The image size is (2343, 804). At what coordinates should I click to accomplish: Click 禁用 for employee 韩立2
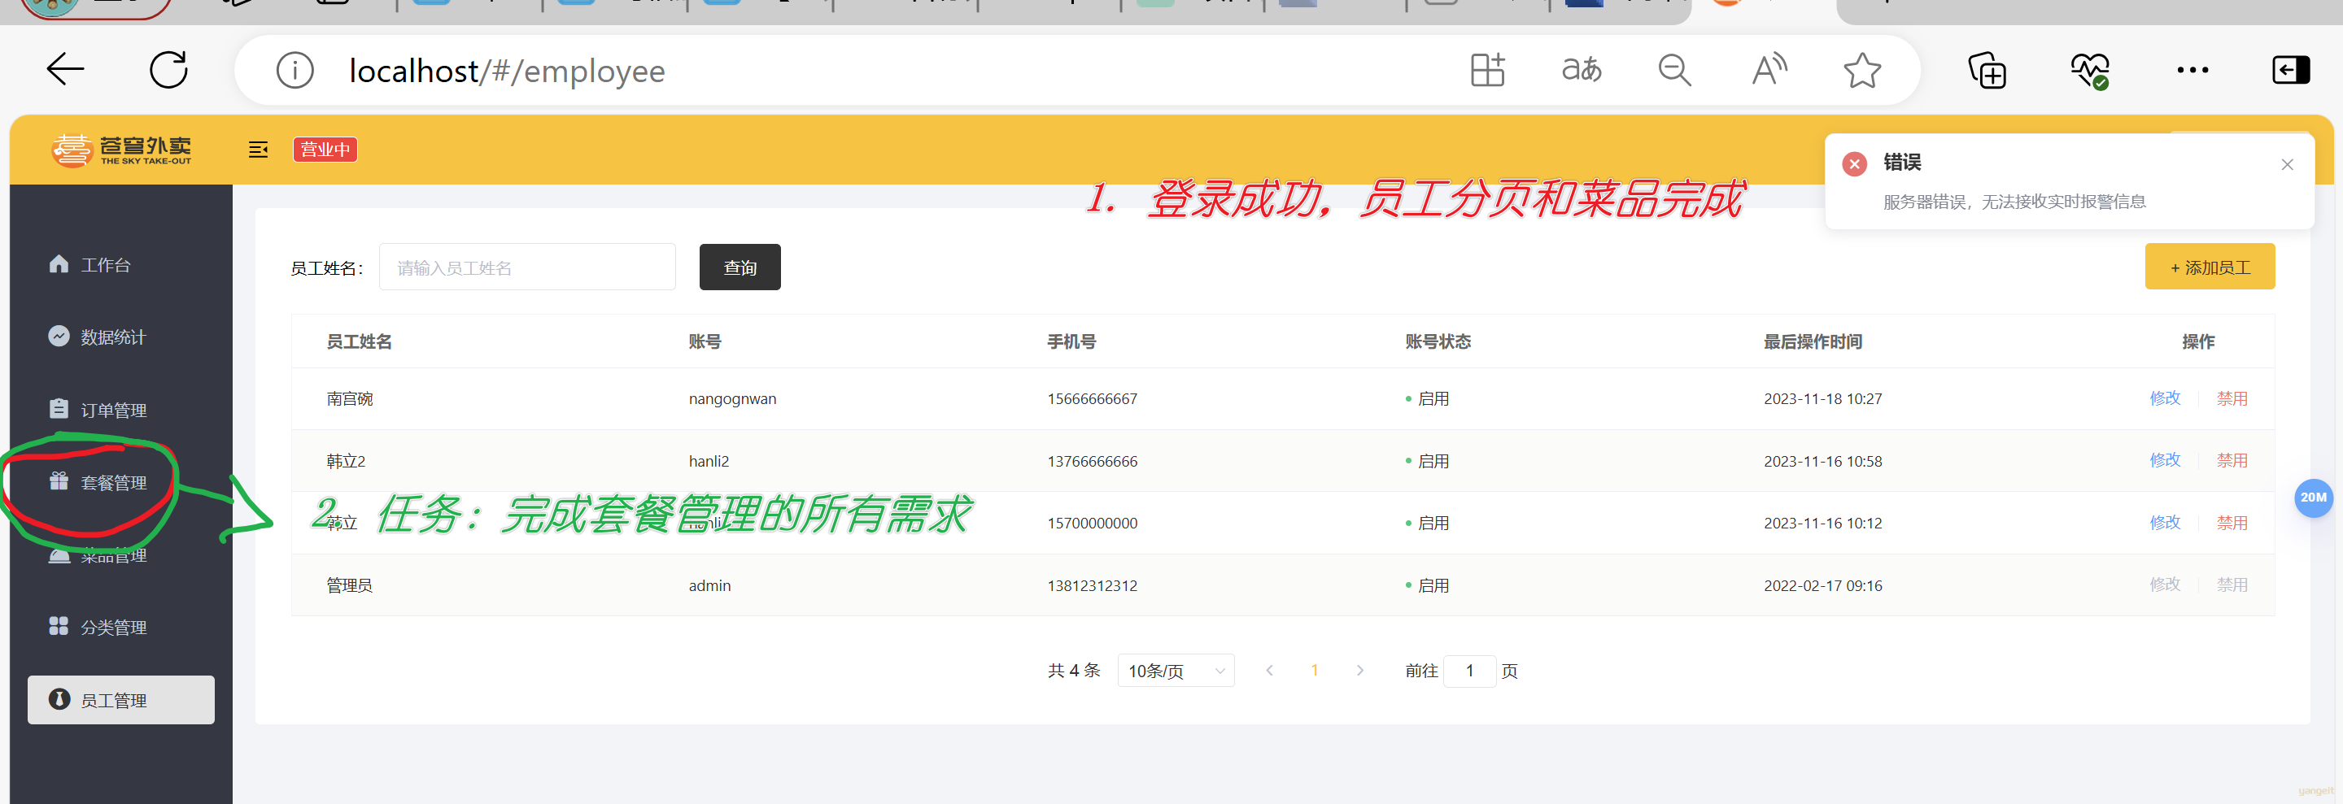click(x=2232, y=459)
